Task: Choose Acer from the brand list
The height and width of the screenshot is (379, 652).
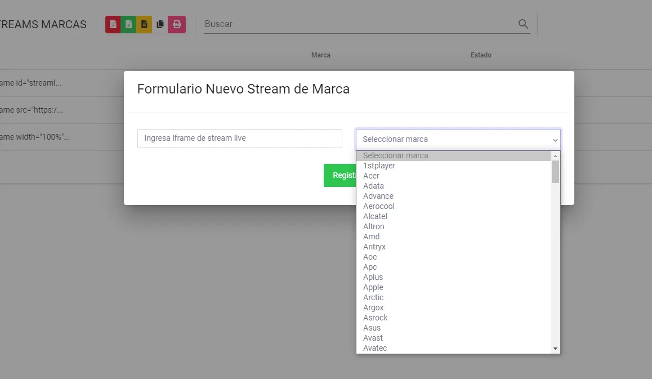Action: click(372, 176)
